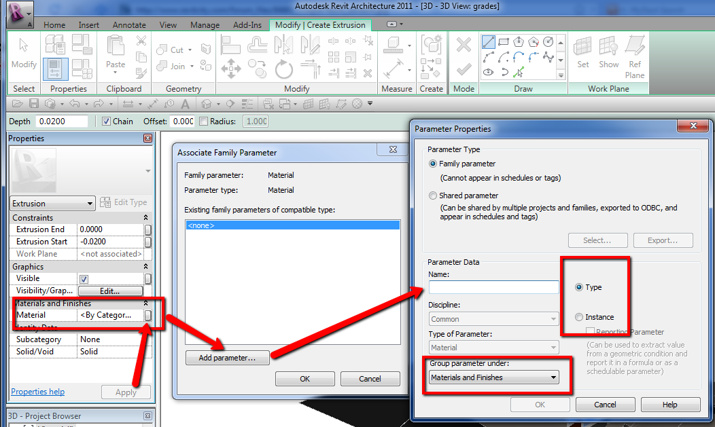Open the Home ribbon tab
The height and width of the screenshot is (427, 715).
coord(54,25)
